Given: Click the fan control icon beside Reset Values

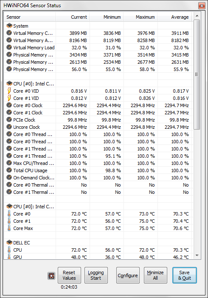Looking at the screenshot, I should click(x=51, y=276).
